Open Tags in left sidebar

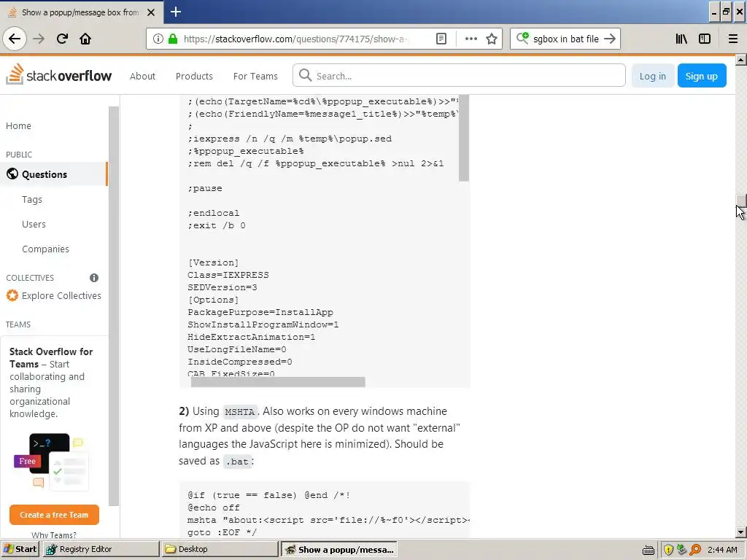tap(32, 200)
